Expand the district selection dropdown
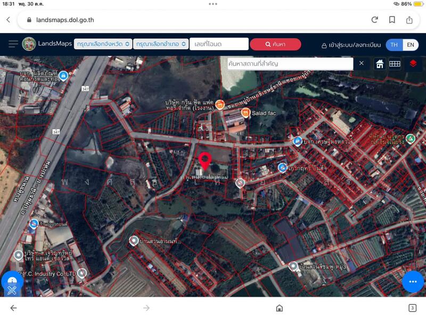426x319 pixels. pyautogui.click(x=160, y=44)
